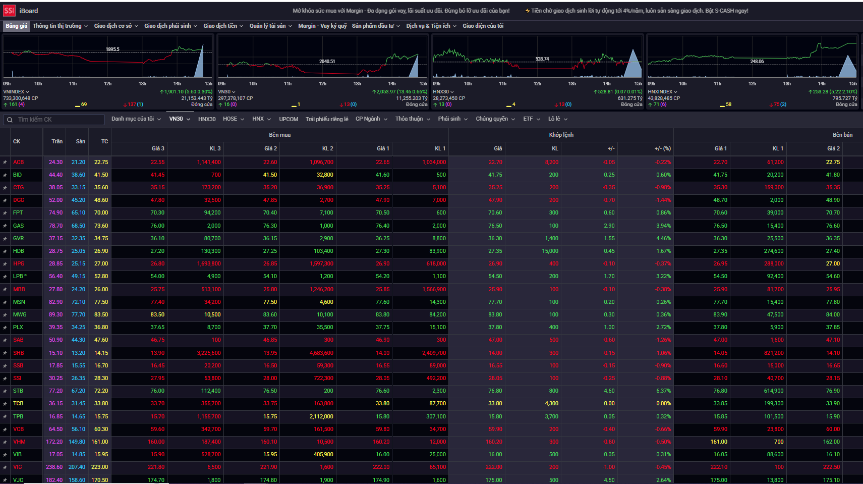Open the CP Ngành filter dropdown
This screenshot has height=484, width=863.
[371, 119]
